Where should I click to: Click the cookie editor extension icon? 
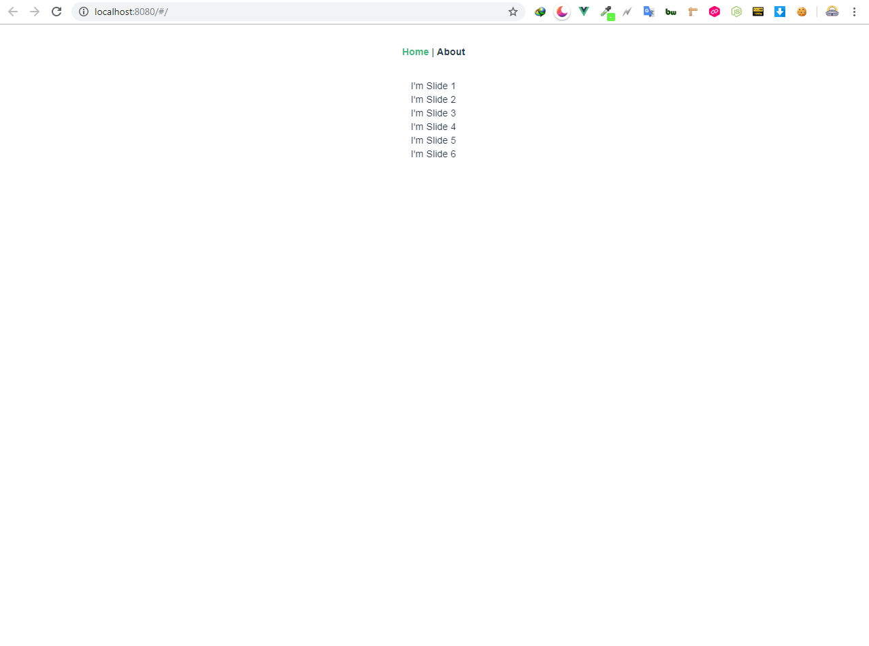coord(802,12)
